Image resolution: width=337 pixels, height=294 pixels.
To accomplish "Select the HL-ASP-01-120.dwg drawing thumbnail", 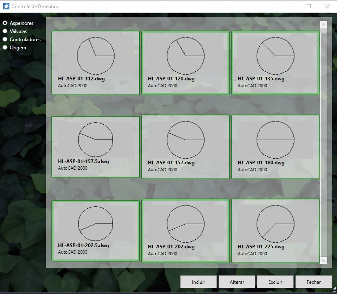I will [185, 62].
